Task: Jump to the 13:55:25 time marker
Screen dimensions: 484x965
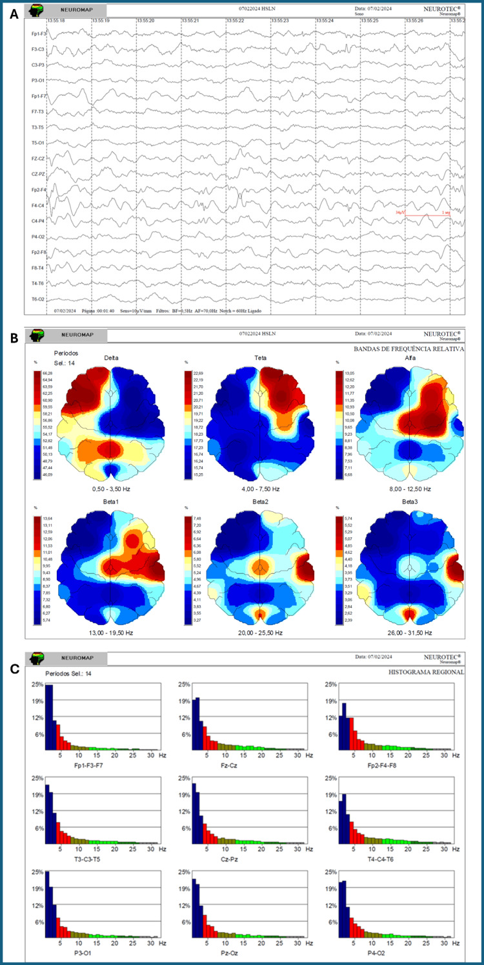Action: pyautogui.click(x=370, y=21)
